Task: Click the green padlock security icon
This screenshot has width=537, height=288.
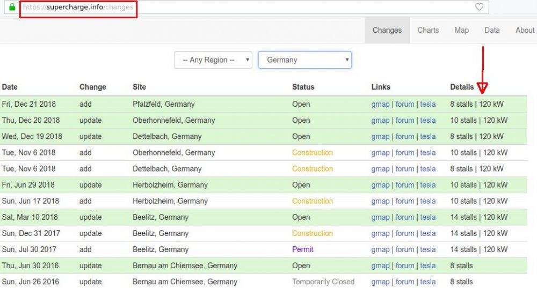Action: click(x=12, y=8)
